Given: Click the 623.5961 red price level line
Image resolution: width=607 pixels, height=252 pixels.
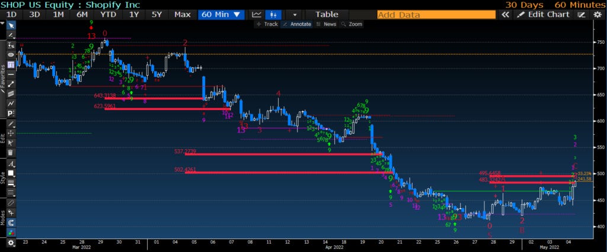Looking at the screenshot, I should 167,109.
